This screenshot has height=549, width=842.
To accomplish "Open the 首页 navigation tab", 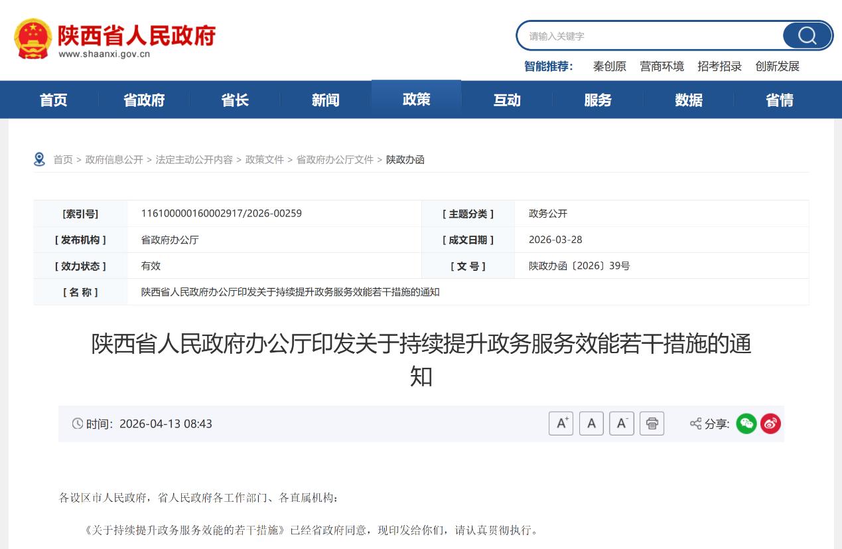I will point(54,100).
